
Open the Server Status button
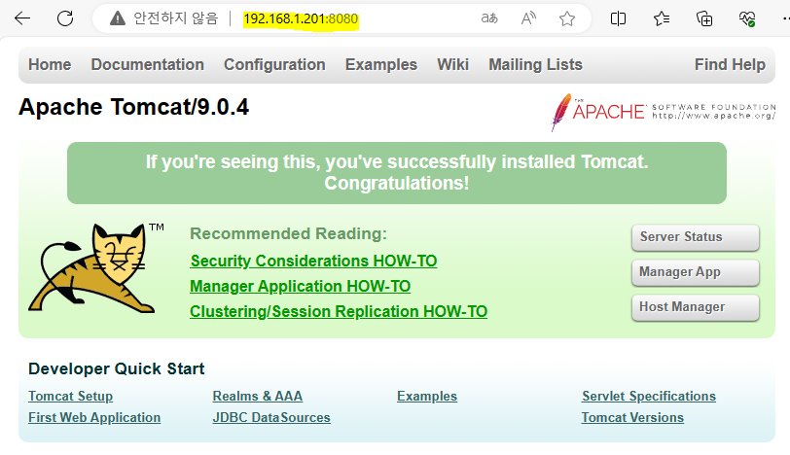[696, 237]
